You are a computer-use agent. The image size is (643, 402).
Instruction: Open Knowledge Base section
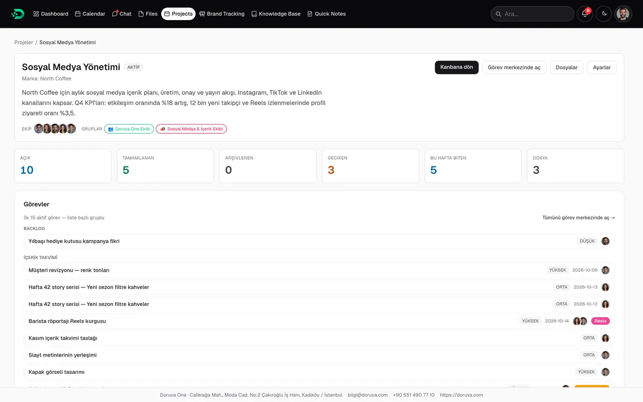(x=276, y=14)
